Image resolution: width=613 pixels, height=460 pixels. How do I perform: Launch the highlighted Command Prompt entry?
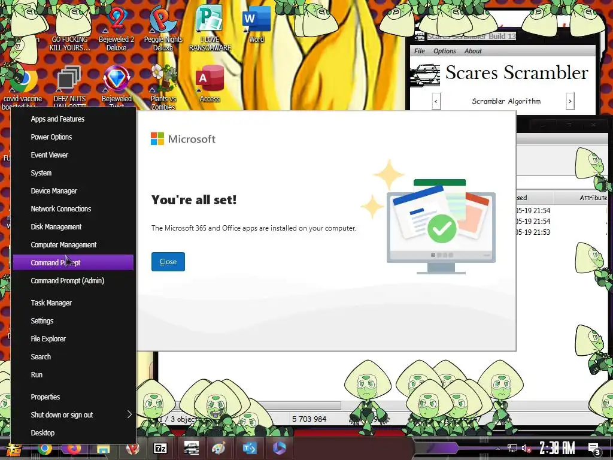73,262
